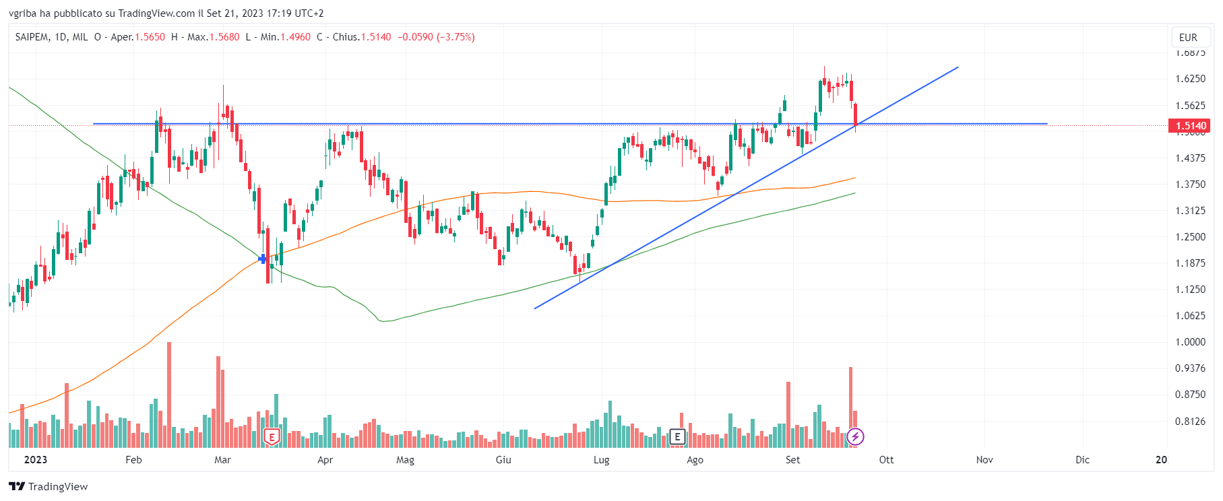Click the earnings E marker near August
Screen dimensions: 1223x501
coord(677,437)
